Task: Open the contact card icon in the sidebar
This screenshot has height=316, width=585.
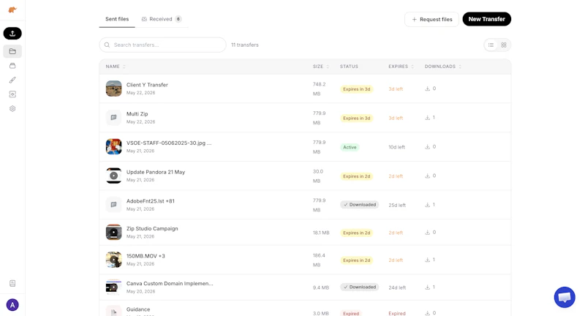Action: click(x=12, y=94)
